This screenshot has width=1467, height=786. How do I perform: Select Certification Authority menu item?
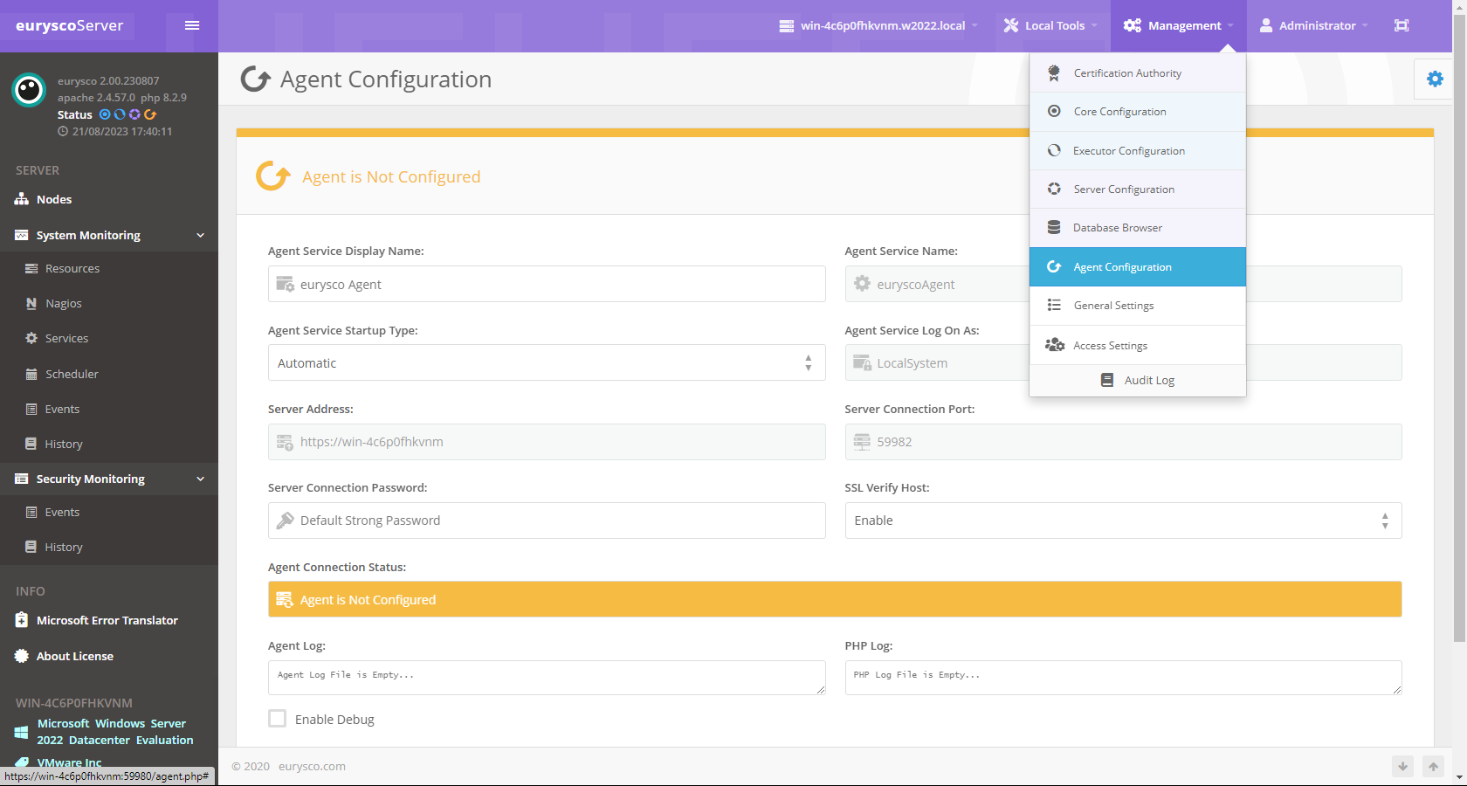point(1138,73)
